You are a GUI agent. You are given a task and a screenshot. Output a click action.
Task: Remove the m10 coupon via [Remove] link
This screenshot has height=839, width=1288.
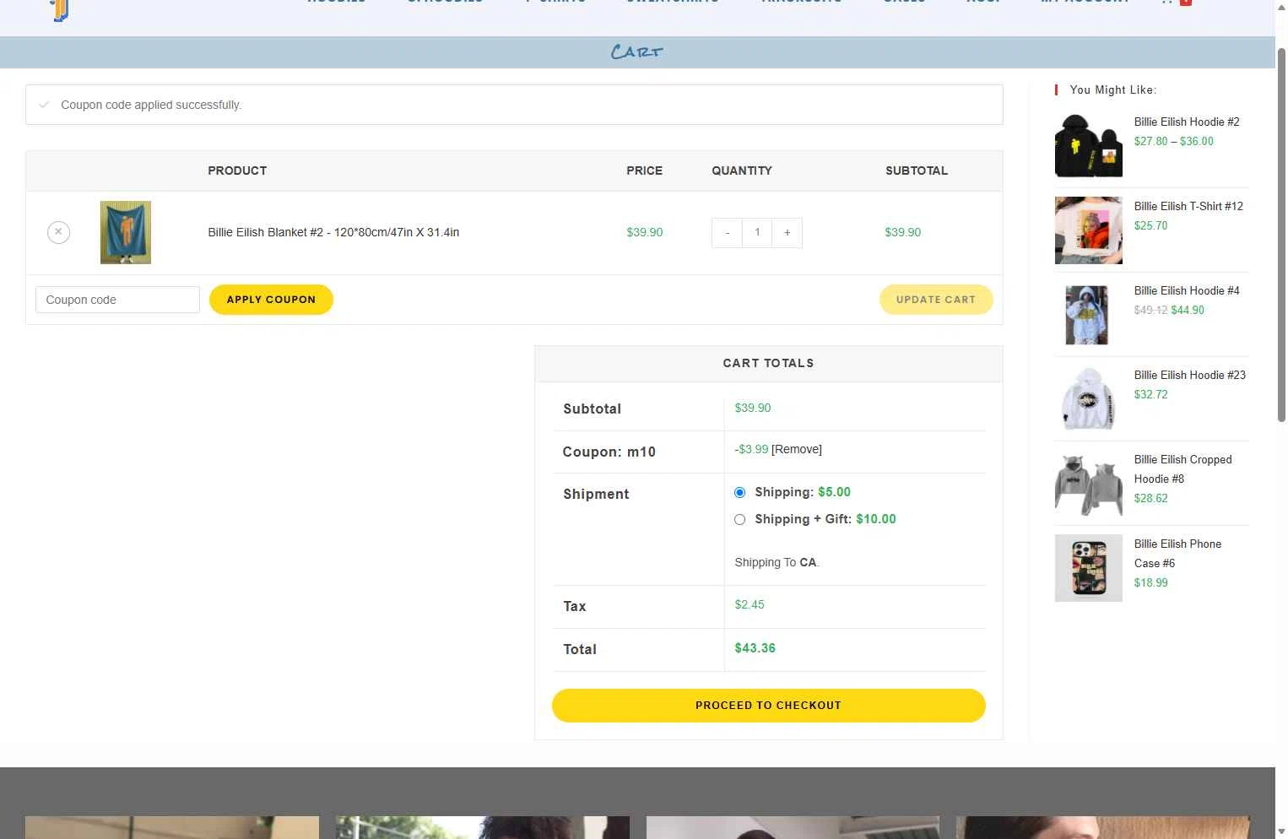[x=797, y=449]
